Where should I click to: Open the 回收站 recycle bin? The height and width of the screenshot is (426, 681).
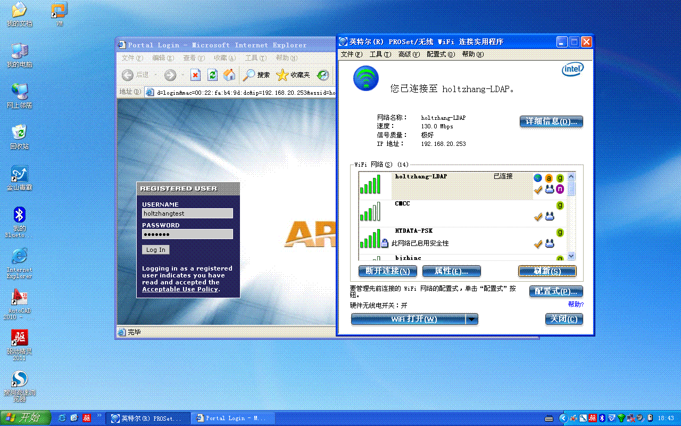click(19, 137)
